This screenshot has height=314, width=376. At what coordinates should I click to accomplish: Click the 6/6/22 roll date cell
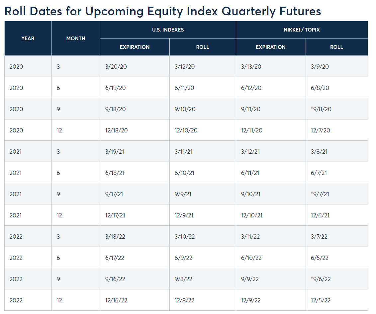(320, 258)
